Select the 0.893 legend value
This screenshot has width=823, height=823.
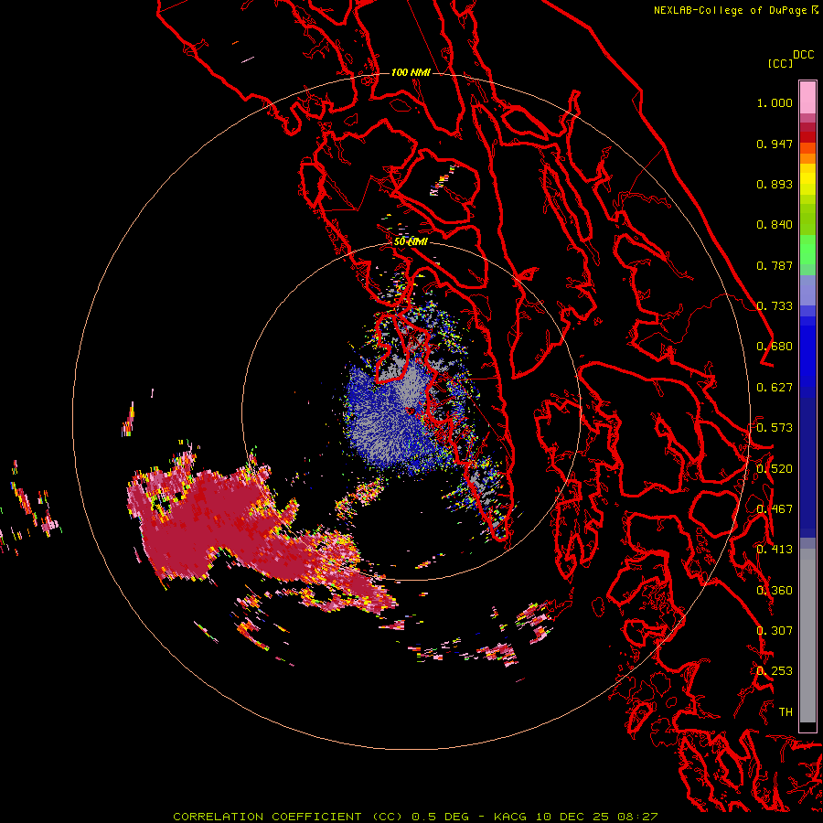point(775,184)
